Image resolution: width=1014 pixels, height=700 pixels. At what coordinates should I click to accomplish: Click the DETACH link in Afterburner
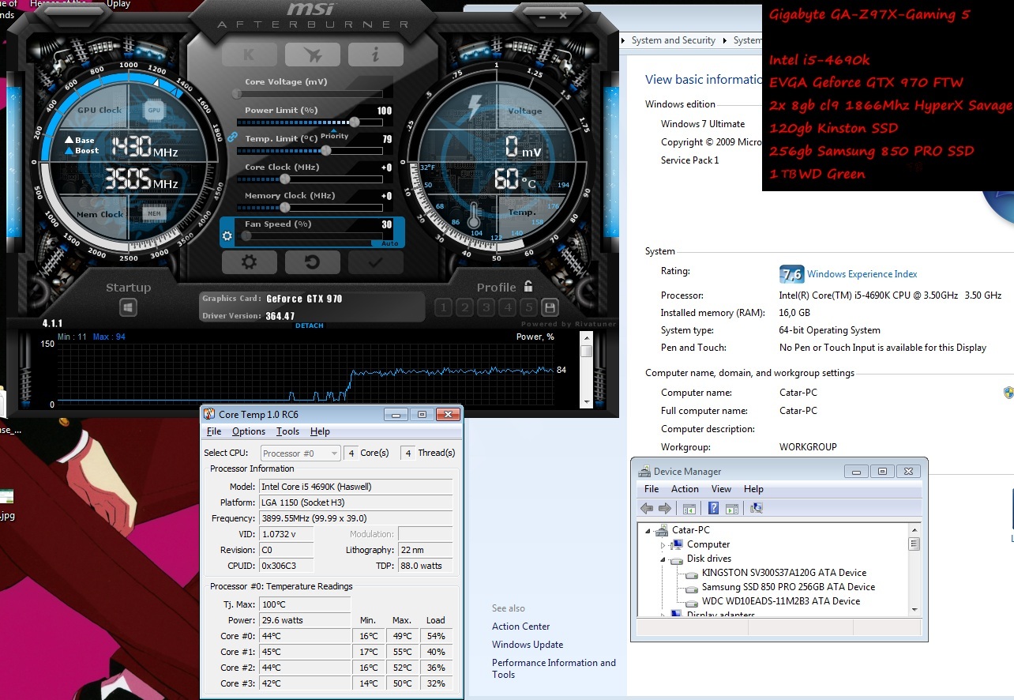pyautogui.click(x=309, y=326)
